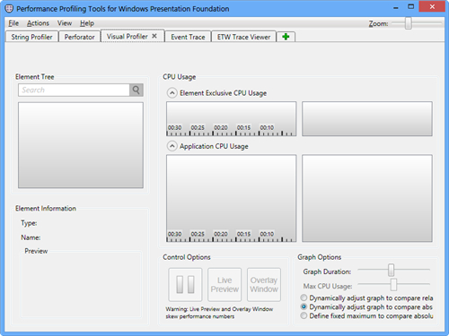The width and height of the screenshot is (449, 336).
Task: Click the Live Preview button
Action: (224, 284)
